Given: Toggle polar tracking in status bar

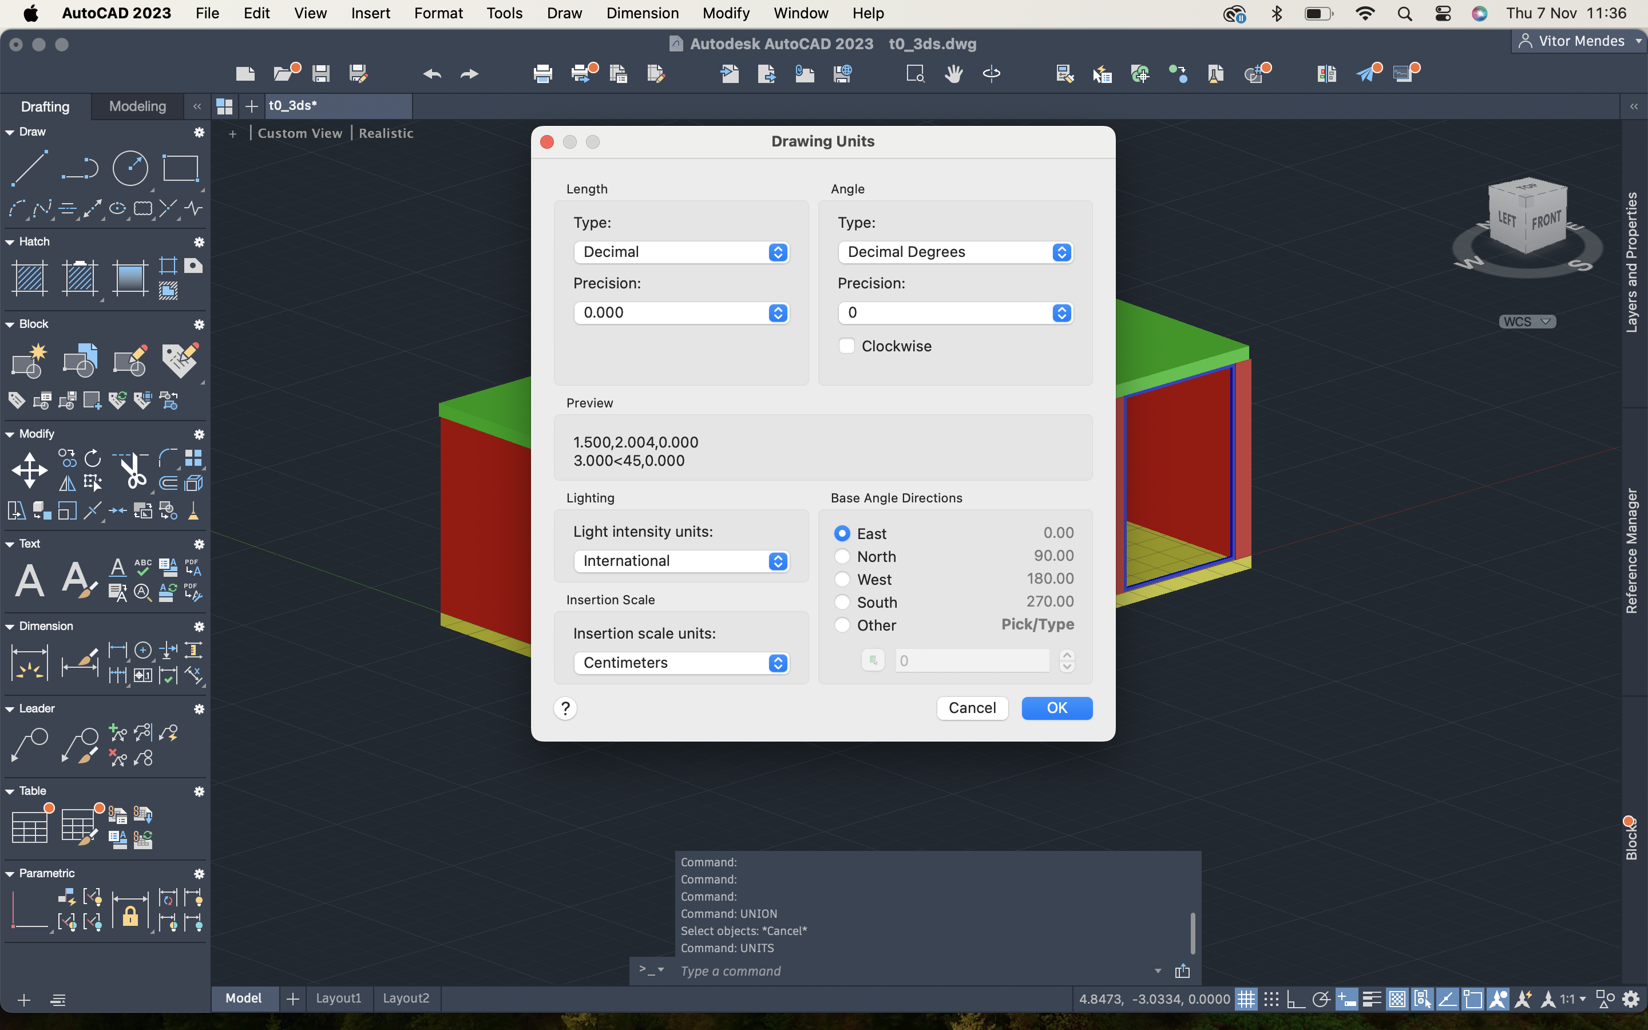Looking at the screenshot, I should 1321,999.
